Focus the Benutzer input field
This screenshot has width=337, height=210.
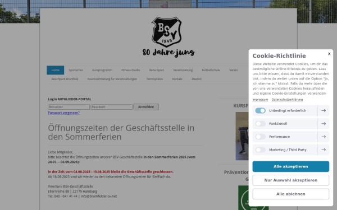69,107
